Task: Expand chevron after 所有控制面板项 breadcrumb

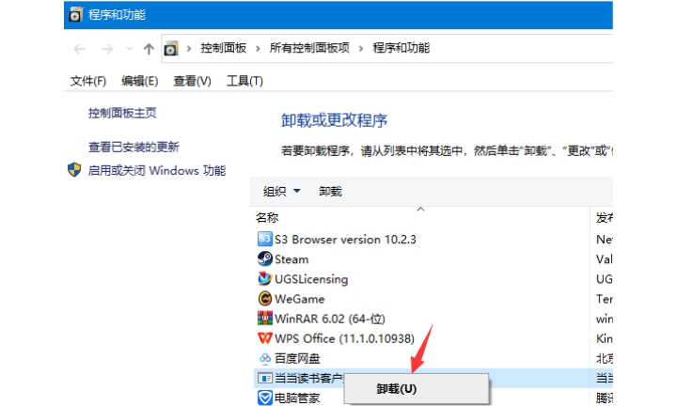Action: 361,48
